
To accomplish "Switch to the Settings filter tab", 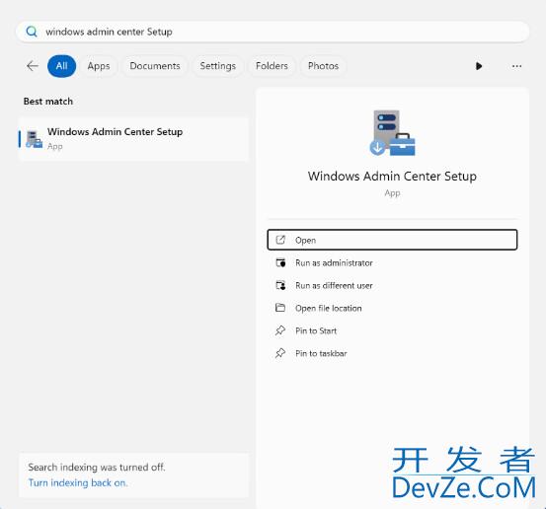I will point(218,66).
